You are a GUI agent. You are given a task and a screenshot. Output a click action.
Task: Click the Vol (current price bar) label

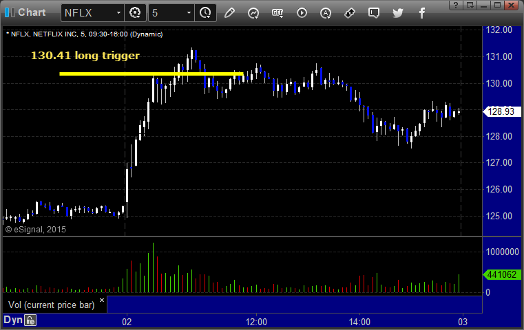52,305
